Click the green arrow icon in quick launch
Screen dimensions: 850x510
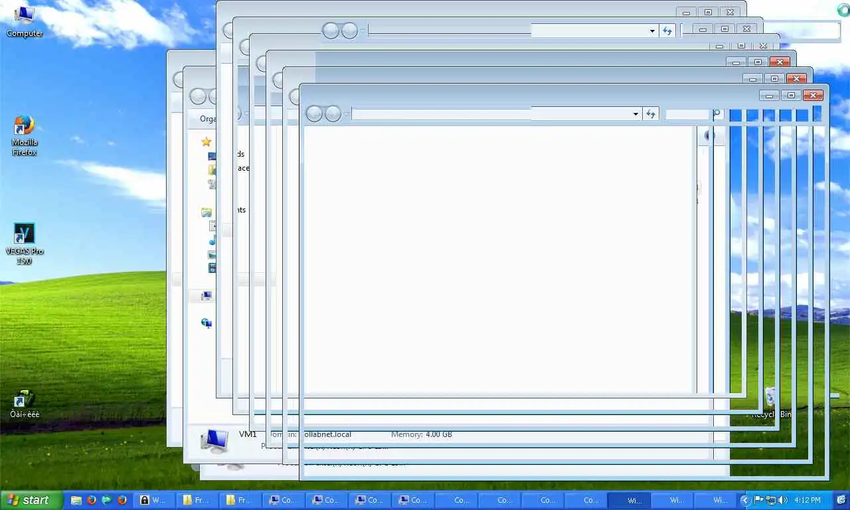[x=107, y=500]
